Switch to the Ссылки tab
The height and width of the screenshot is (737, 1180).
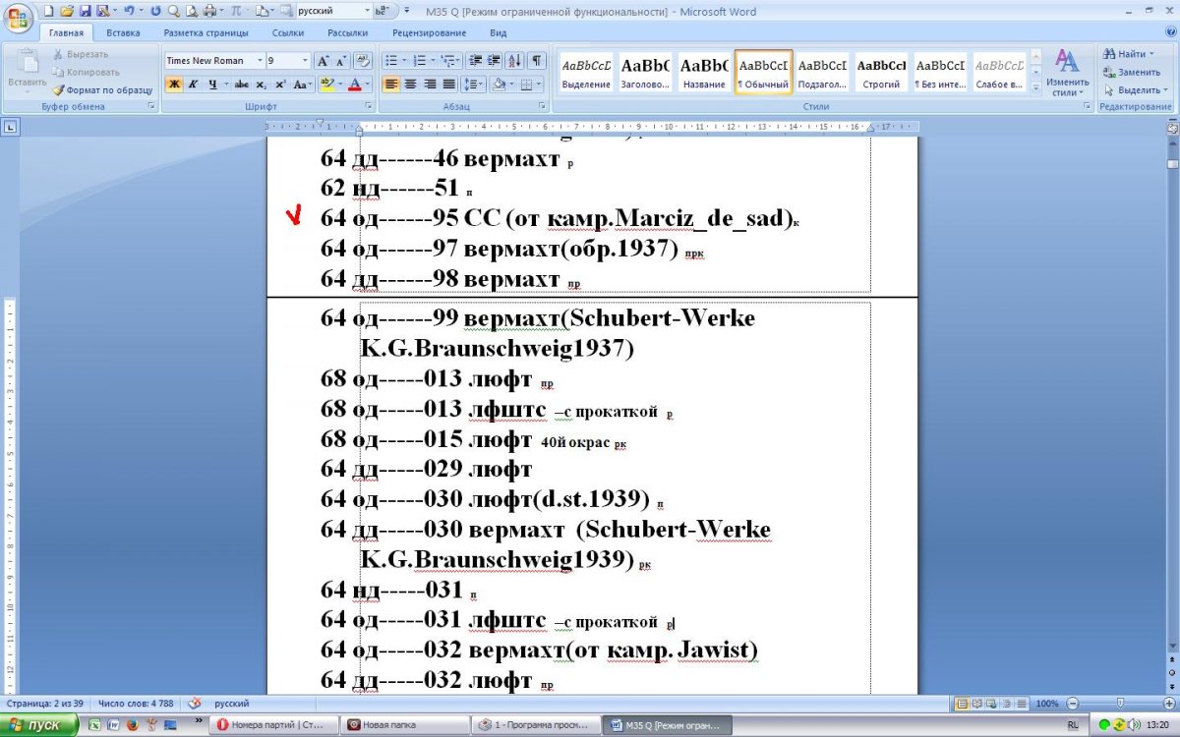pos(288,33)
